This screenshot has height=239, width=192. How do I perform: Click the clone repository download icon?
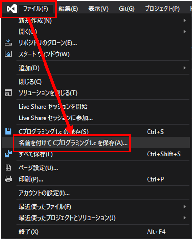(x=8, y=42)
